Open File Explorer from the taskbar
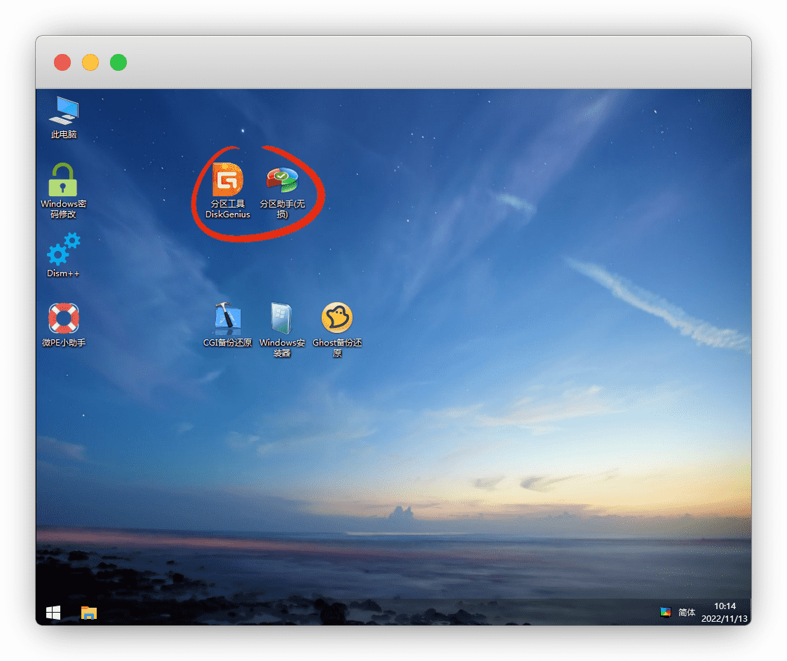Screen dimensions: 787x661 [89, 613]
